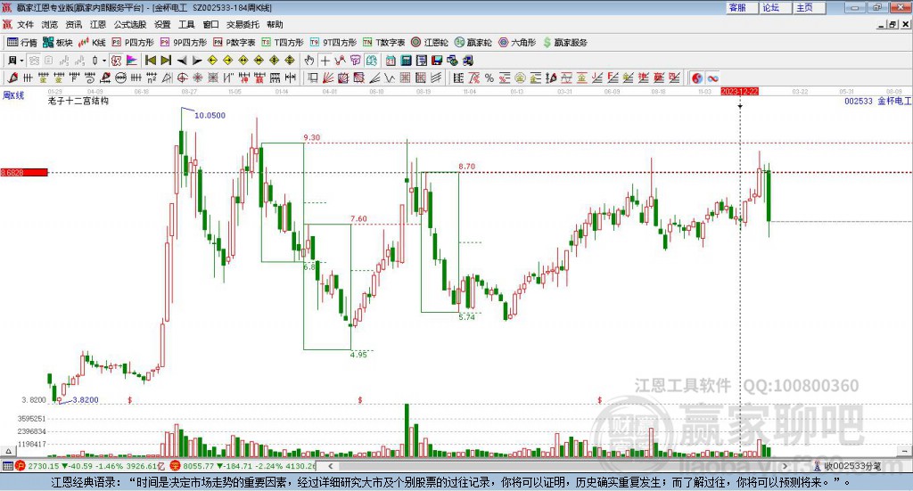This screenshot has width=913, height=491.
Task: Toggle the crosshair cursor tool
Action: pyautogui.click(x=325, y=61)
